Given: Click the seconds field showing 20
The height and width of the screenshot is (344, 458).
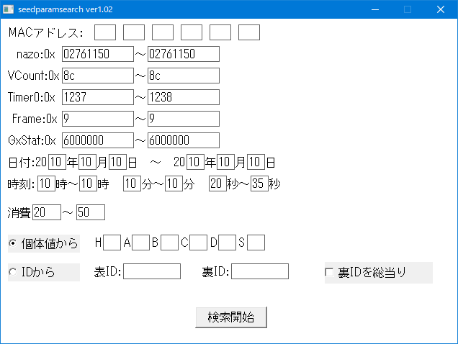Looking at the screenshot, I should coord(217,184).
